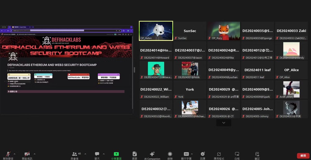This screenshot has height=160, width=311.
Task: Select the OP_Helen video tile
Action: click(156, 31)
